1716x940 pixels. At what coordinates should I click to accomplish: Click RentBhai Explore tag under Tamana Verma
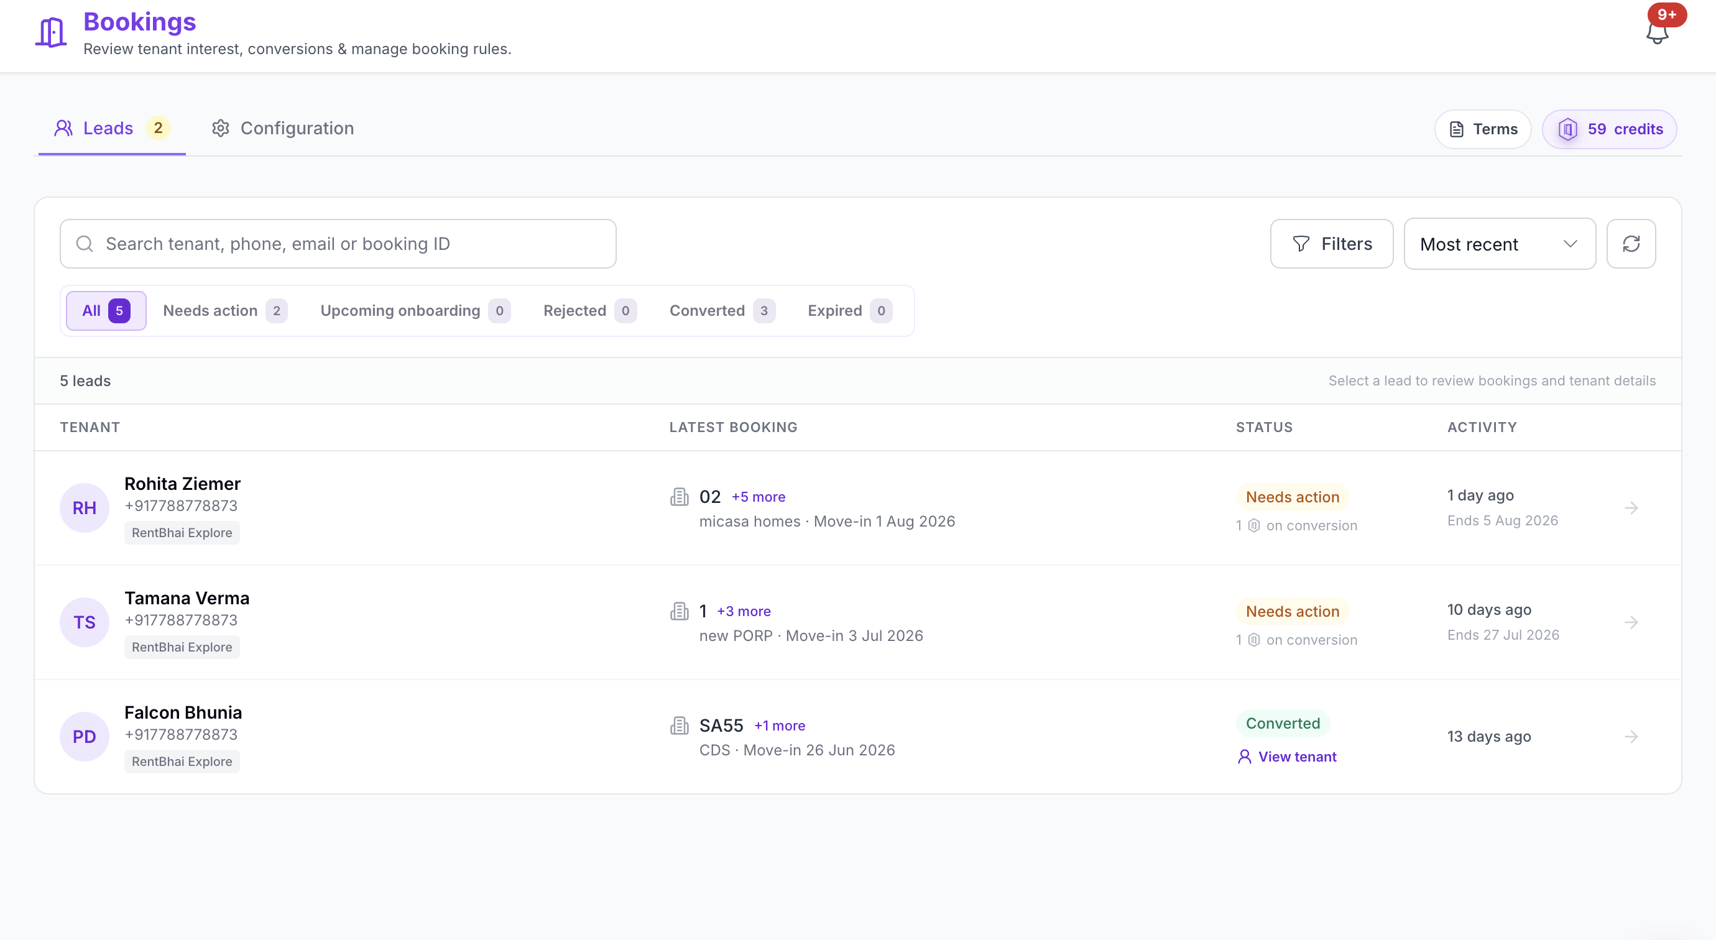[182, 648]
